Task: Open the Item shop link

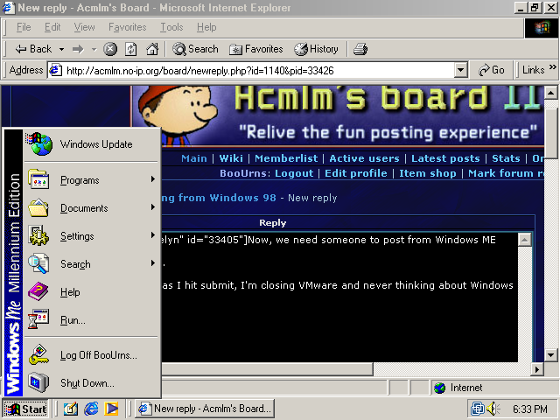Action: [x=428, y=173]
